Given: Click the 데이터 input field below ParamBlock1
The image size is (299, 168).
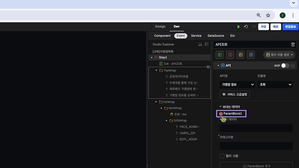Looking at the screenshot, I should click(256, 128).
